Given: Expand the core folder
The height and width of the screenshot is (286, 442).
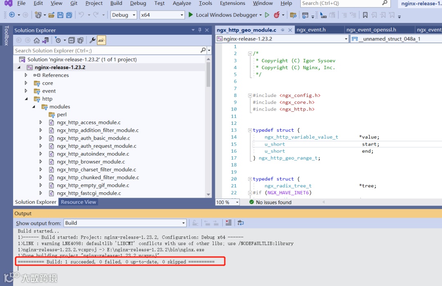Looking at the screenshot, I should (26, 83).
